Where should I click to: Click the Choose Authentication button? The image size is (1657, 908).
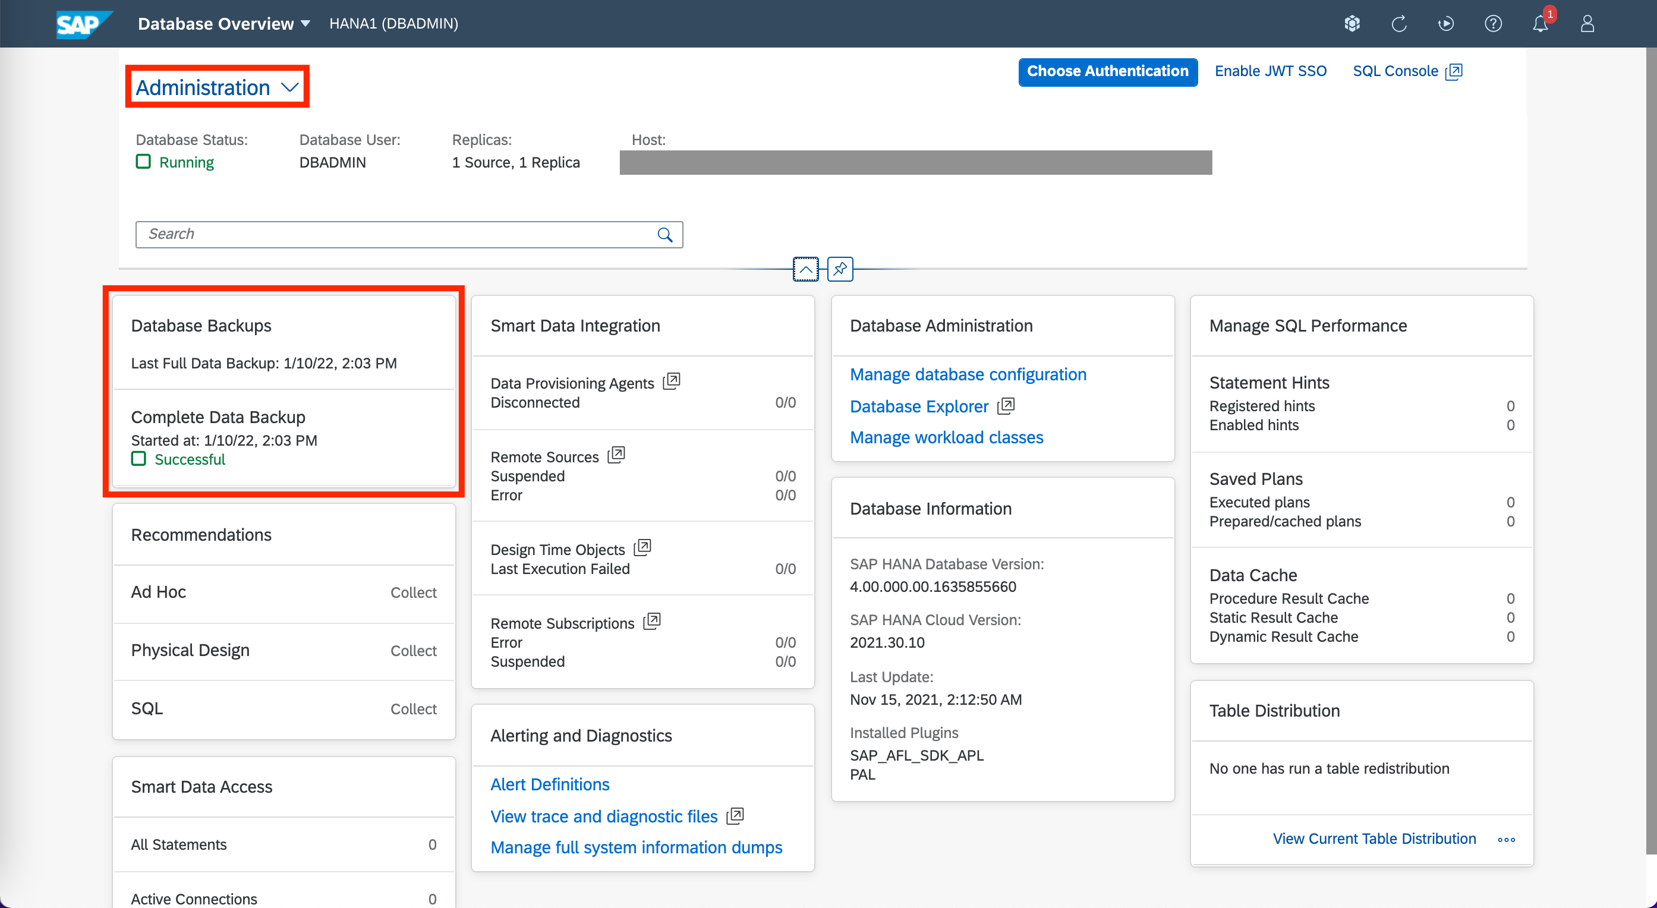(x=1107, y=71)
